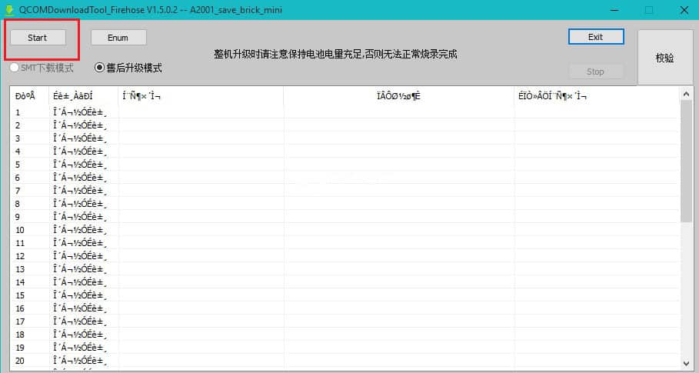Minimize the QCOMDownloadTool window

coord(614,10)
